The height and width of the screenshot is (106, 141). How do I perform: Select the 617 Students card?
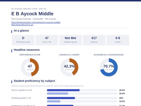click(94, 40)
